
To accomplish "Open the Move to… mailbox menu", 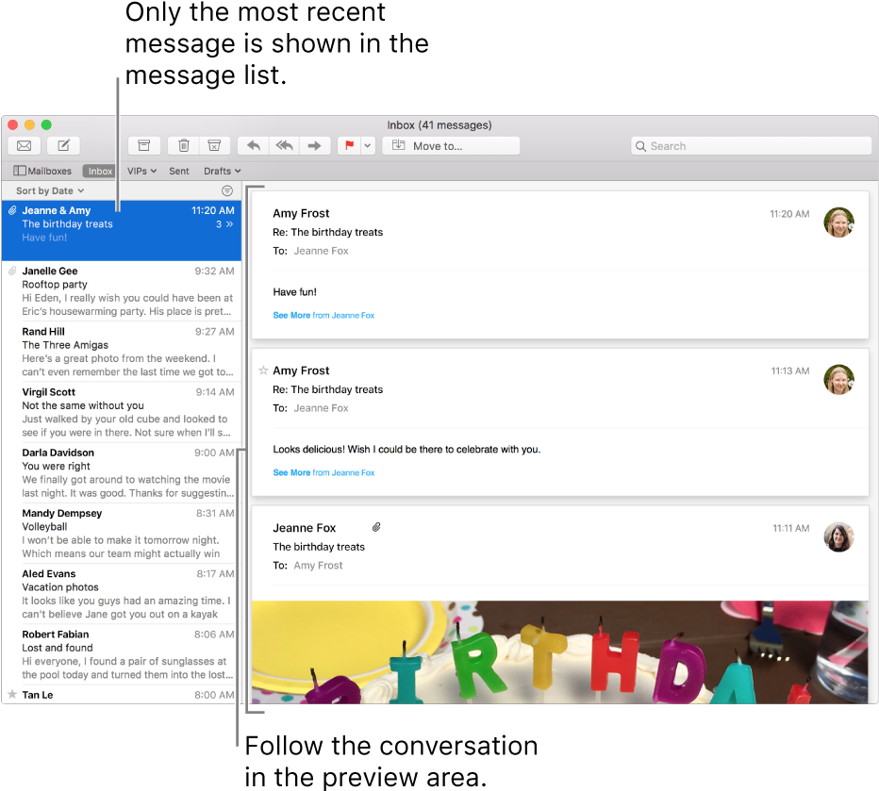I will click(x=451, y=145).
